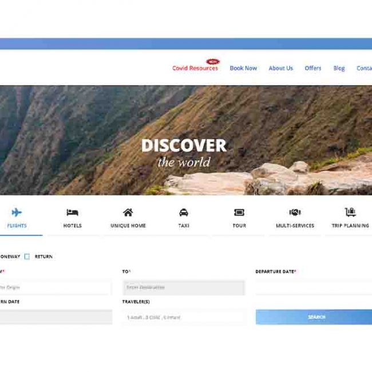Choose the Unique Home house icon
Viewport: 372px width, 372px height.
(x=128, y=212)
